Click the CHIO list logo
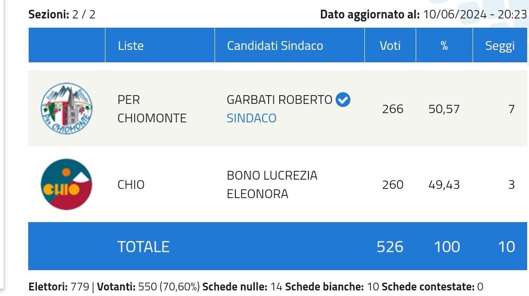Viewport: 529px width, 296px height. pyautogui.click(x=67, y=184)
